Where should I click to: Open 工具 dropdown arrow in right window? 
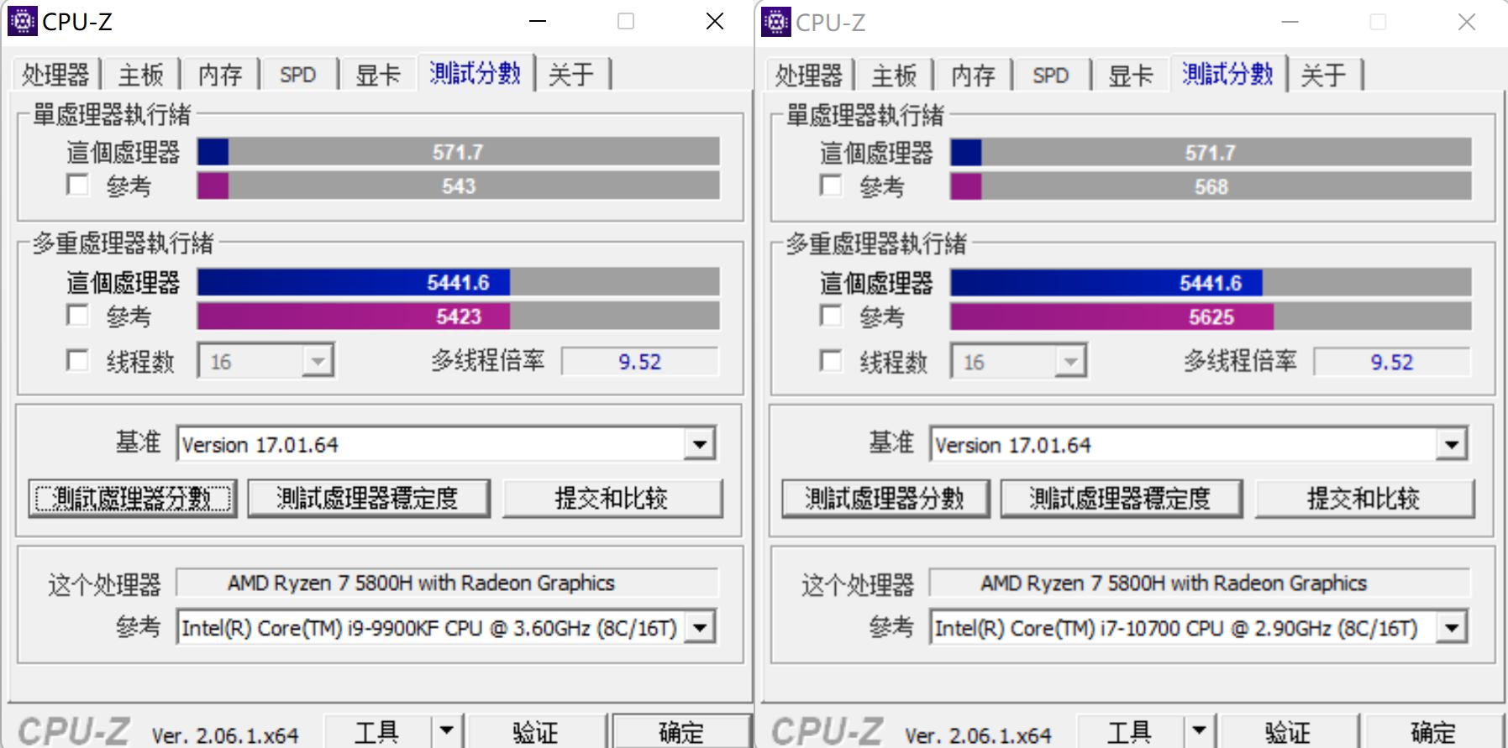coord(1200,732)
